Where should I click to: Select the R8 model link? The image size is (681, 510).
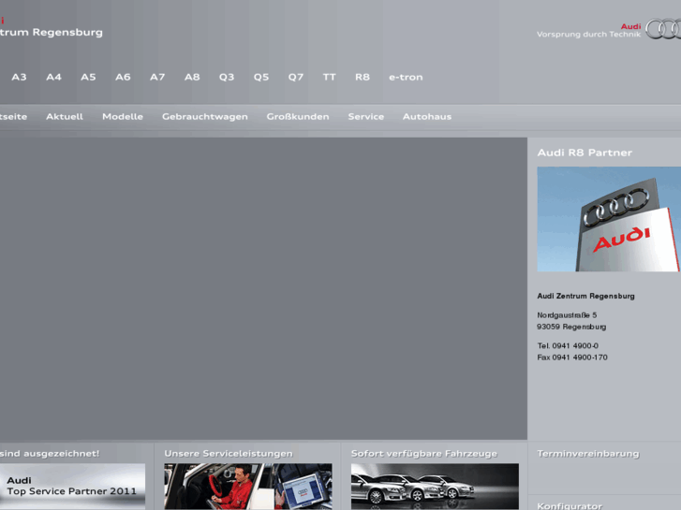tap(363, 78)
